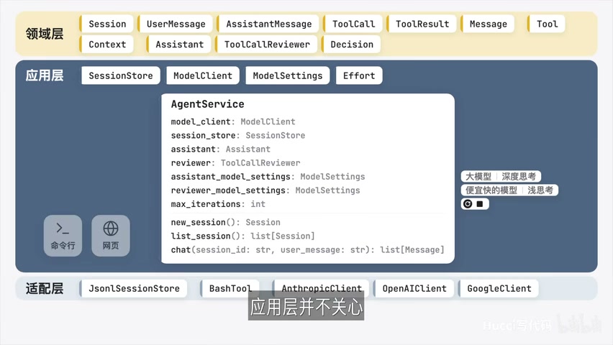The image size is (613, 345).
Task: Click the session_store: SessionStore line
Action: pos(238,135)
